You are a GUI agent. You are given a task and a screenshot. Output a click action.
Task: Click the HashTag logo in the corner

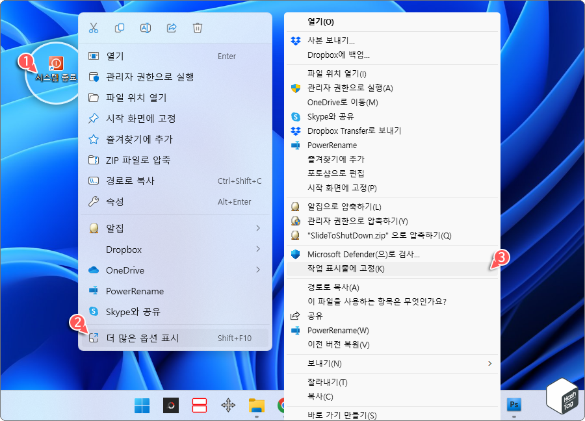pos(561,396)
